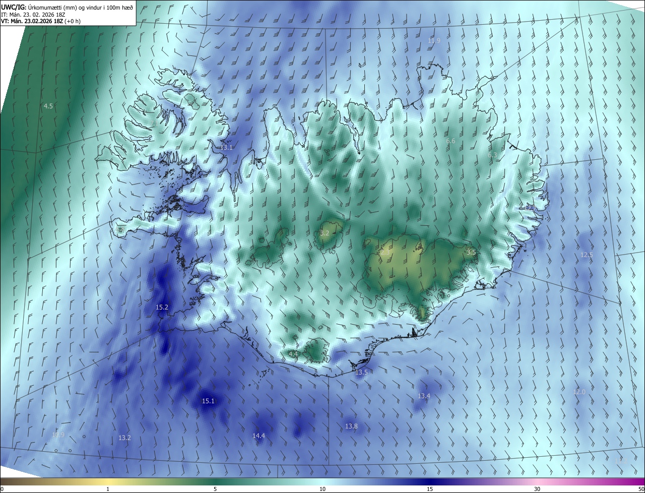Click the colorbar tick label 50
This screenshot has height=493, width=645.
pyautogui.click(x=641, y=489)
